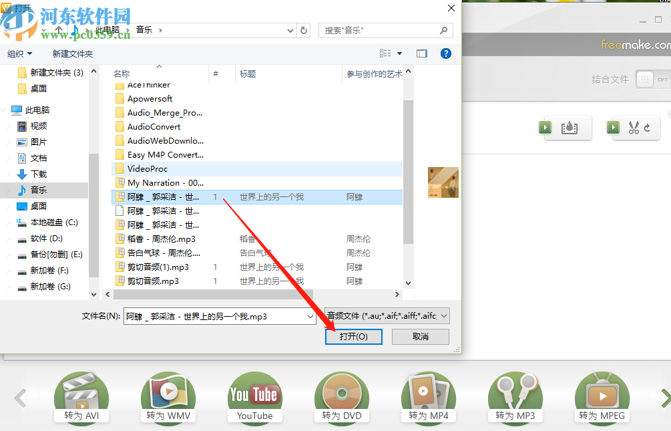Click the album art preview thumbnail

coord(443,182)
